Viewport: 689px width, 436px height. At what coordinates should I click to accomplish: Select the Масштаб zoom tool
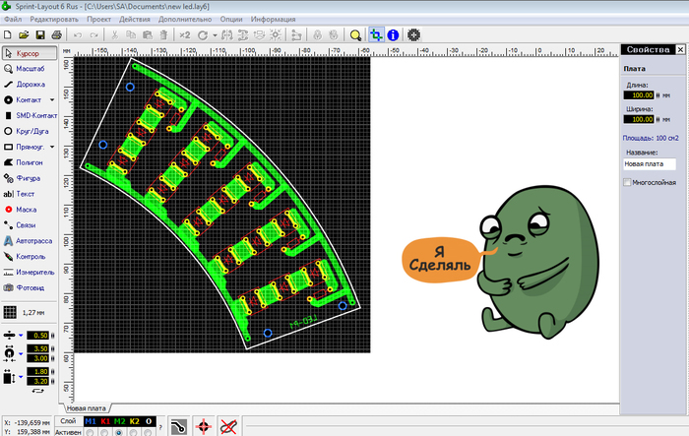coord(30,69)
